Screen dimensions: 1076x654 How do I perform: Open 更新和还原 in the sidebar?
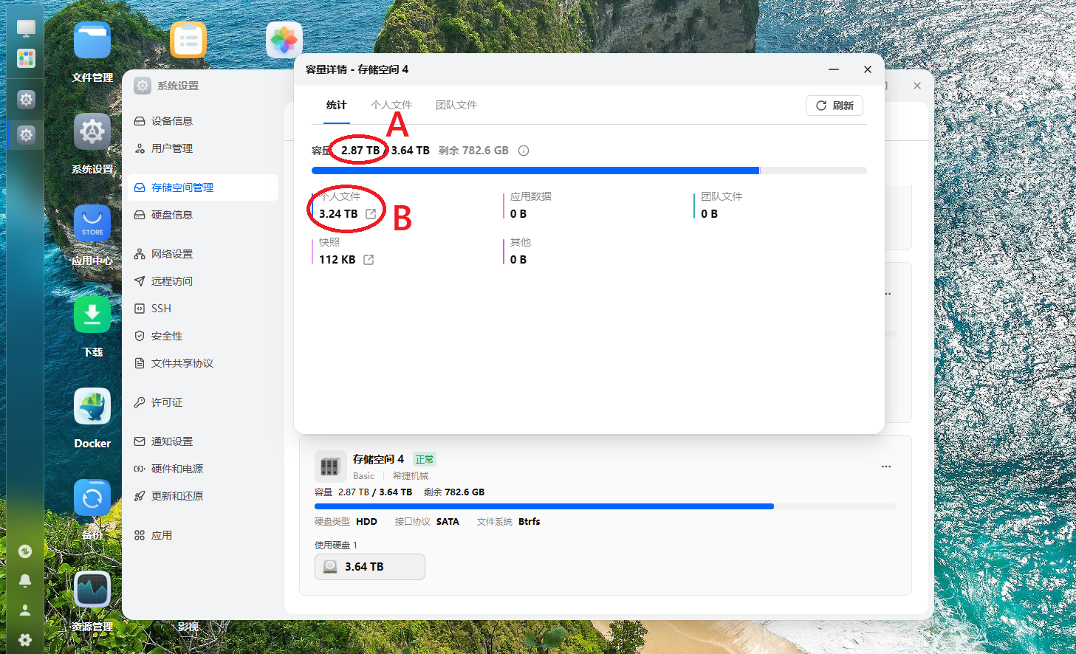click(203, 496)
